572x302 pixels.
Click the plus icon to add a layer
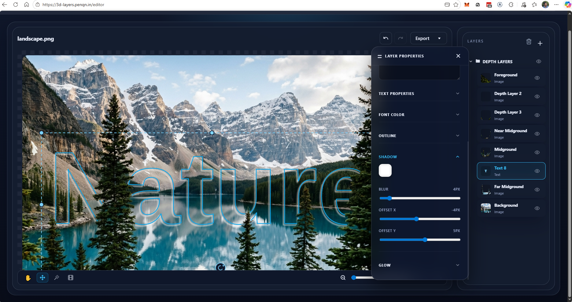540,43
